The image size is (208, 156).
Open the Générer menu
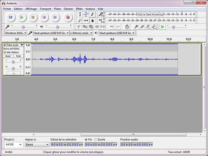[68, 9]
